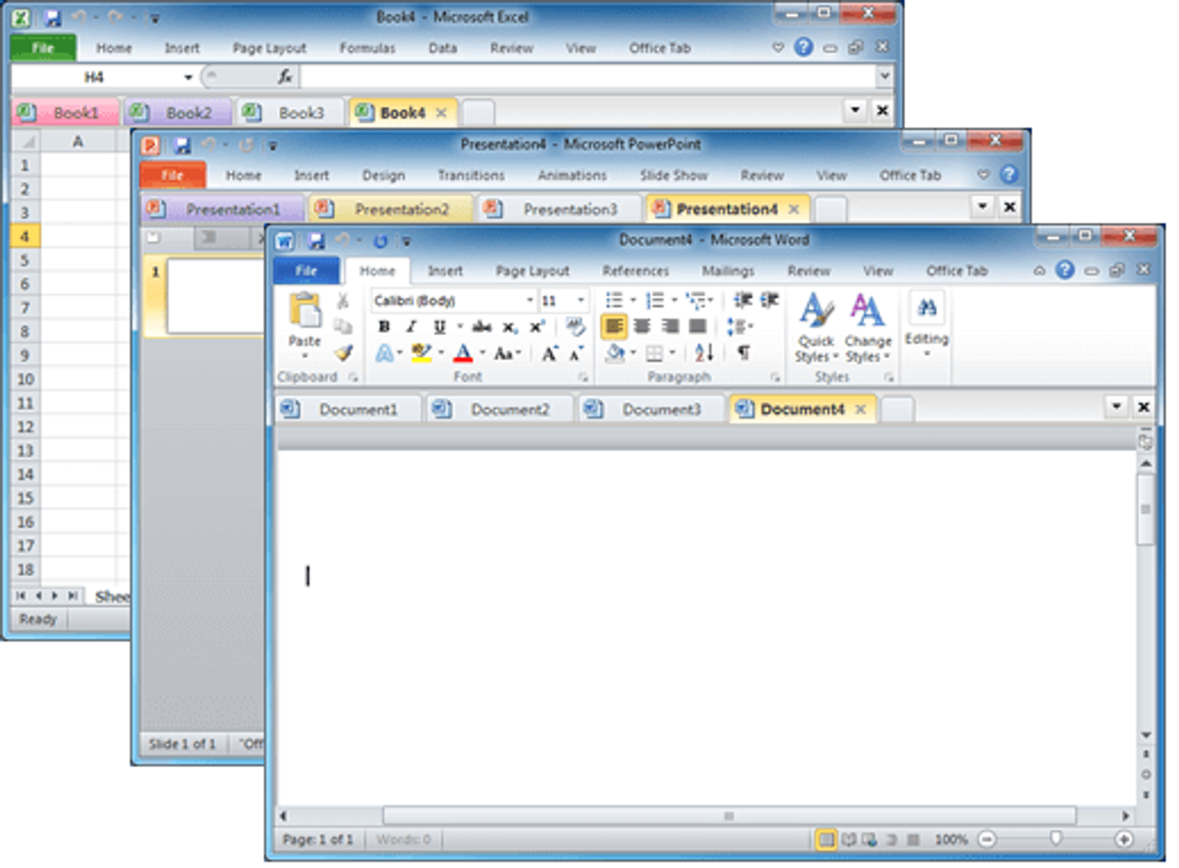This screenshot has height=868, width=1179.
Task: Toggle Underline formatting in Word
Action: (x=439, y=326)
